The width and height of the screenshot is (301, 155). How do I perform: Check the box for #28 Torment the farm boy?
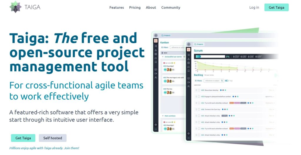199,110
